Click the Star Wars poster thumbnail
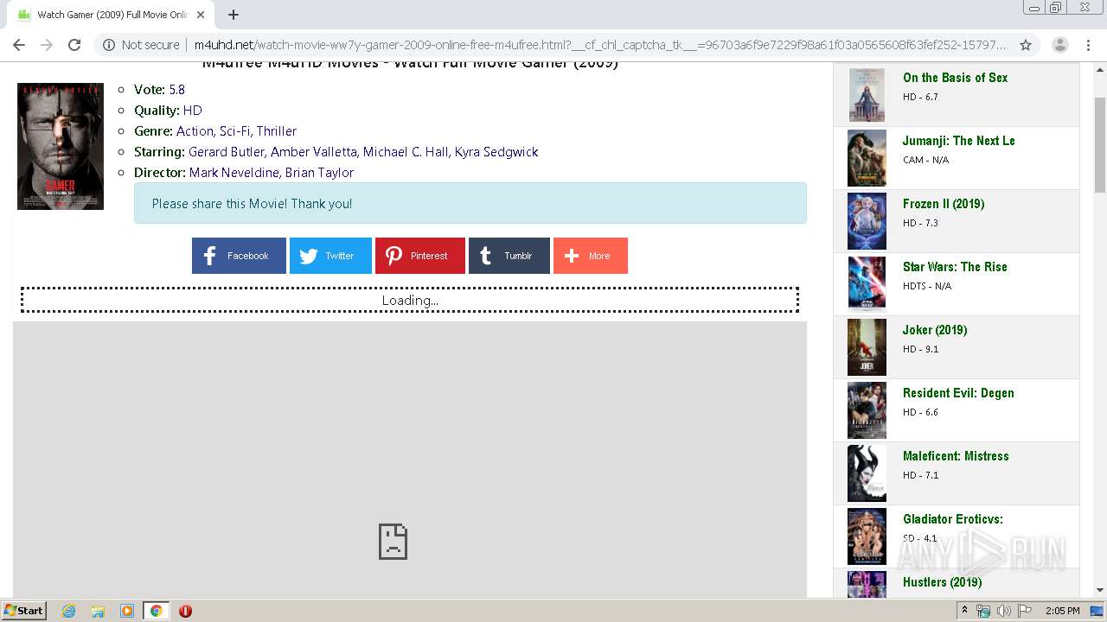Screen dimensions: 1107x622 click(867, 284)
